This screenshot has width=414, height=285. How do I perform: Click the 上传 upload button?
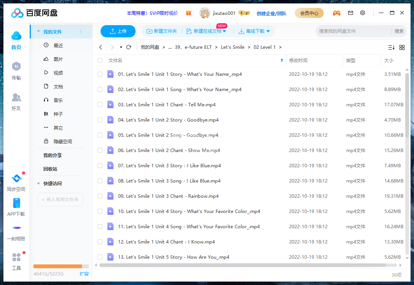(118, 31)
